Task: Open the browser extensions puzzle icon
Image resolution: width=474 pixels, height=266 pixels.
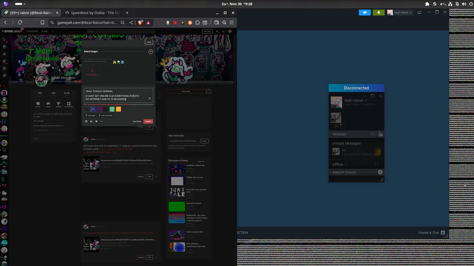Action: coord(197,23)
